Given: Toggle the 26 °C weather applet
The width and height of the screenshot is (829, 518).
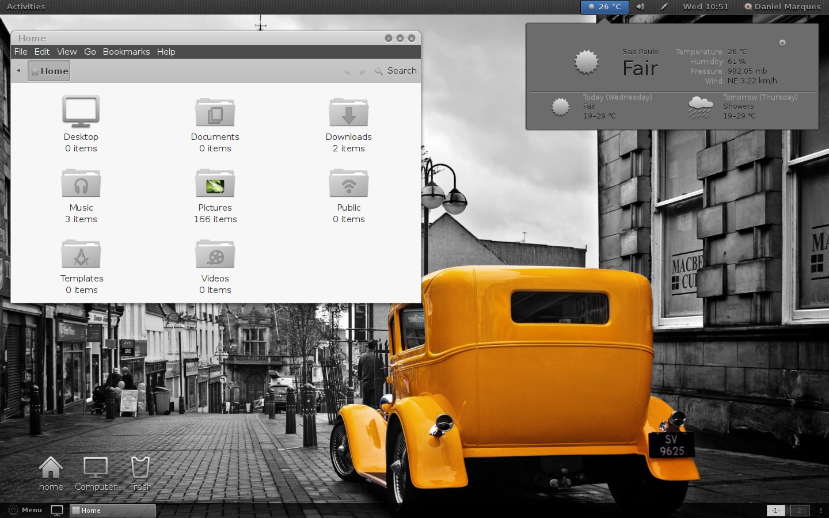Looking at the screenshot, I should click(x=604, y=7).
